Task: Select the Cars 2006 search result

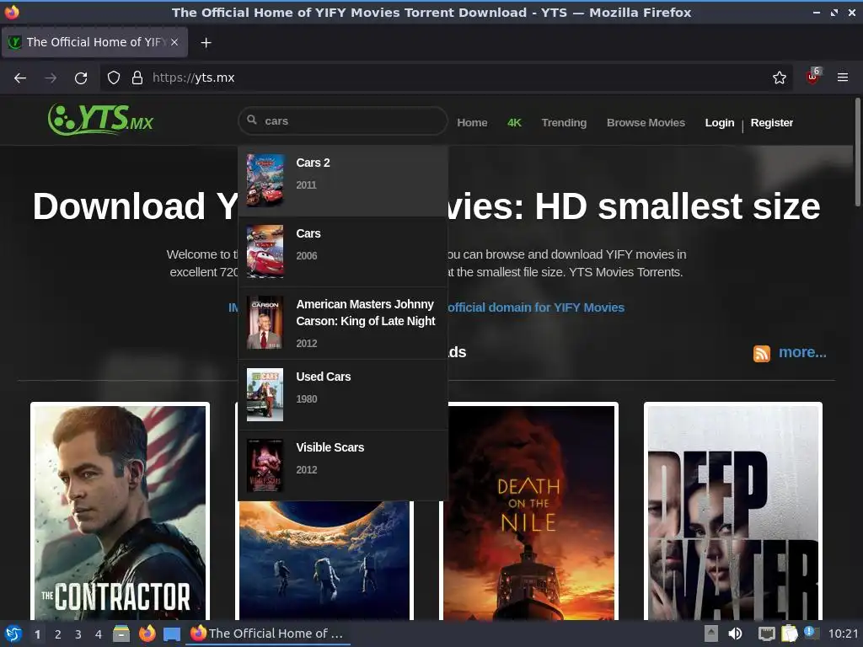Action: click(343, 251)
